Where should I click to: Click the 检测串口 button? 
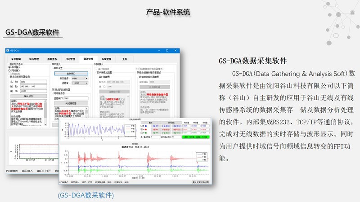pyautogui.click(x=71, y=74)
